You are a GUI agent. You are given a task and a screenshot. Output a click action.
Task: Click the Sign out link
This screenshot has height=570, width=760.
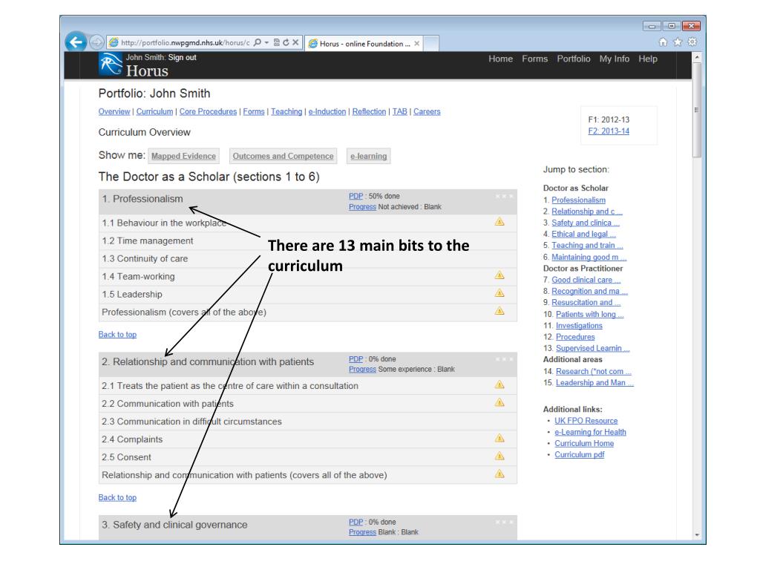(183, 57)
